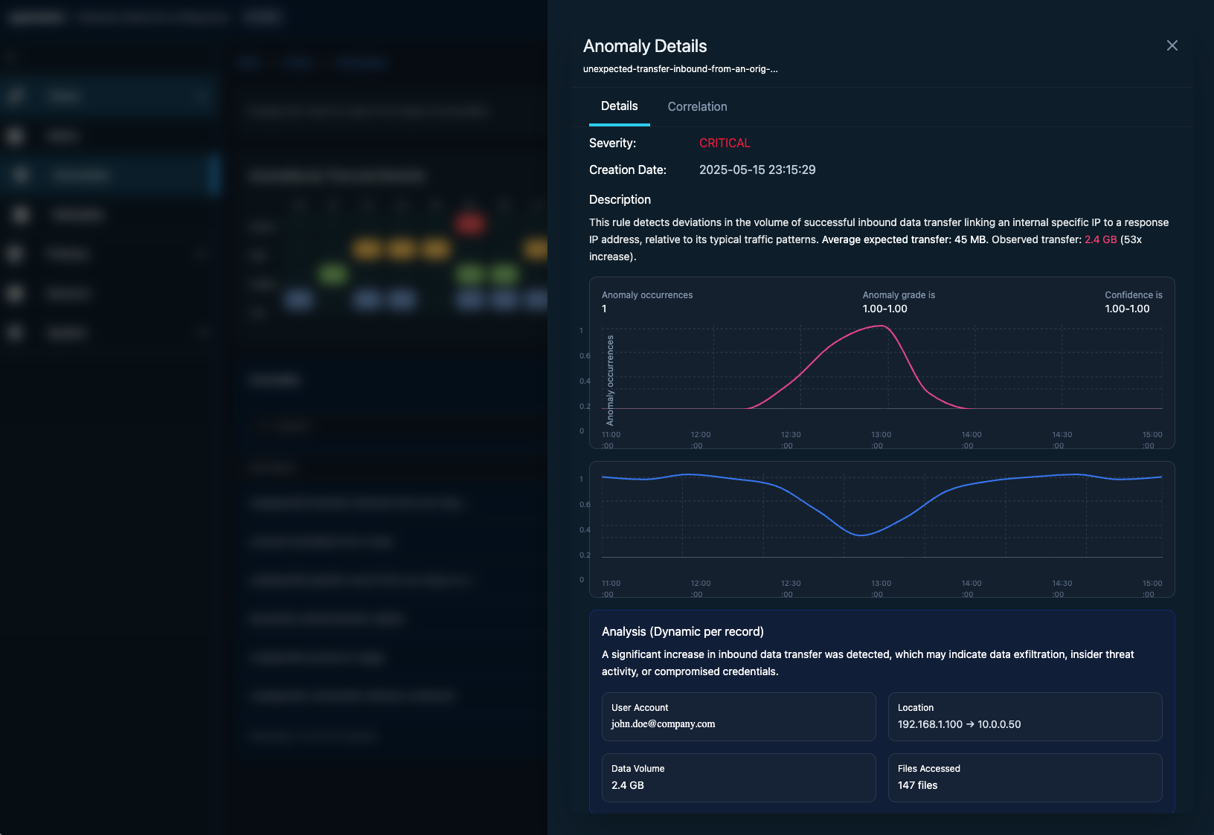Click the red critical cell in the background heatmap
The image size is (1214, 835).
(471, 224)
